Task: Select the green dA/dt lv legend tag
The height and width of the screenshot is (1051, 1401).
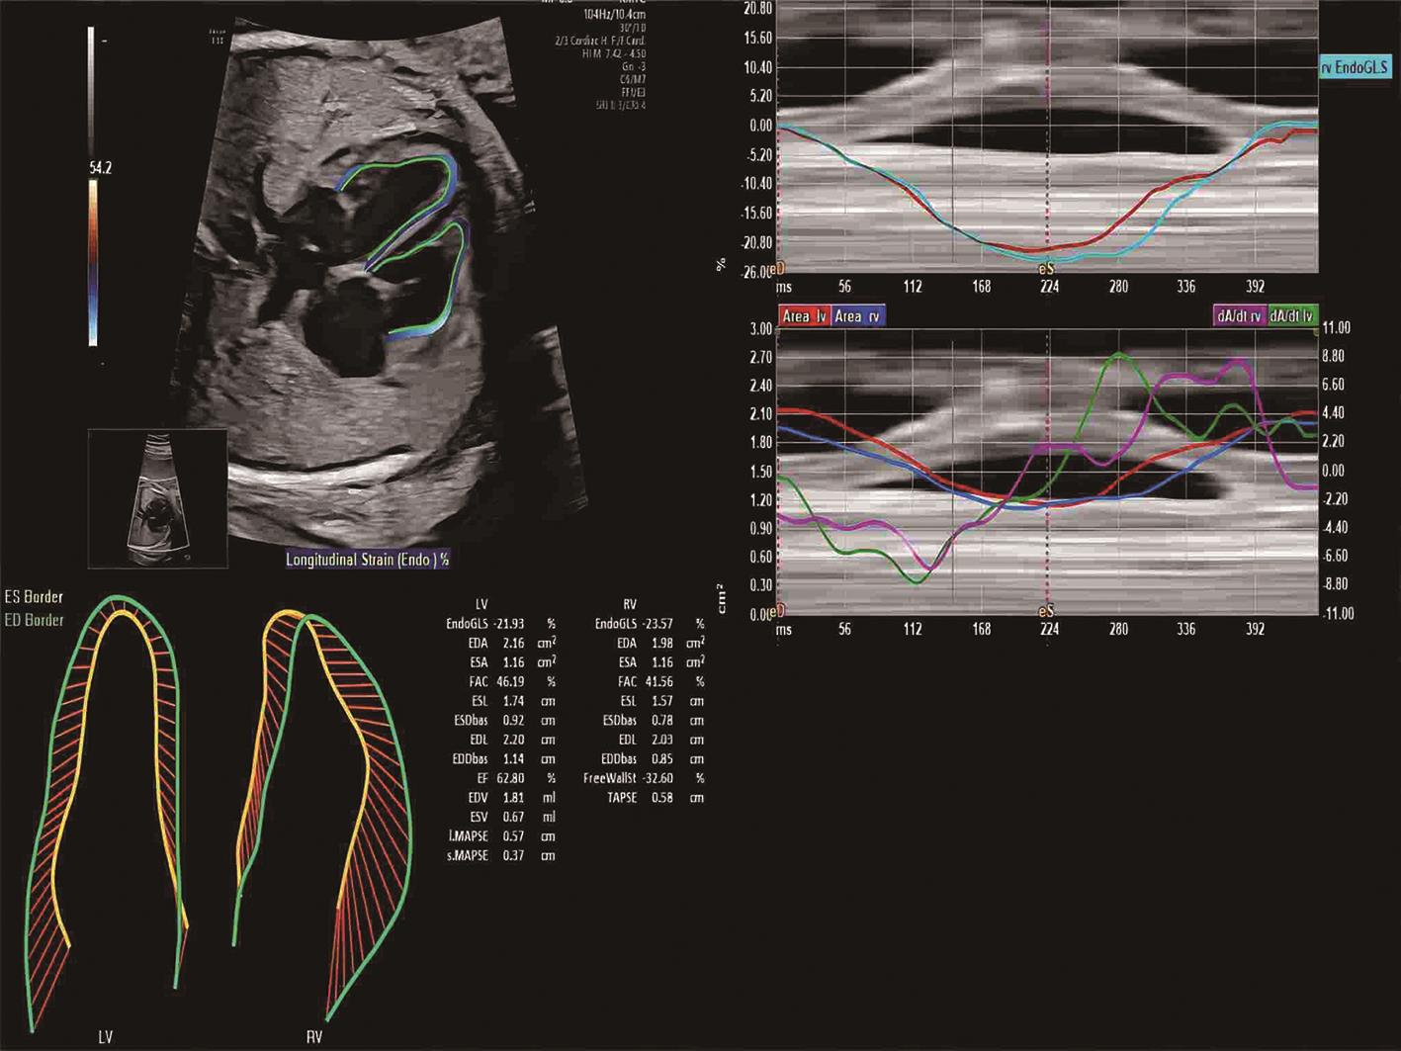Action: 1291,316
